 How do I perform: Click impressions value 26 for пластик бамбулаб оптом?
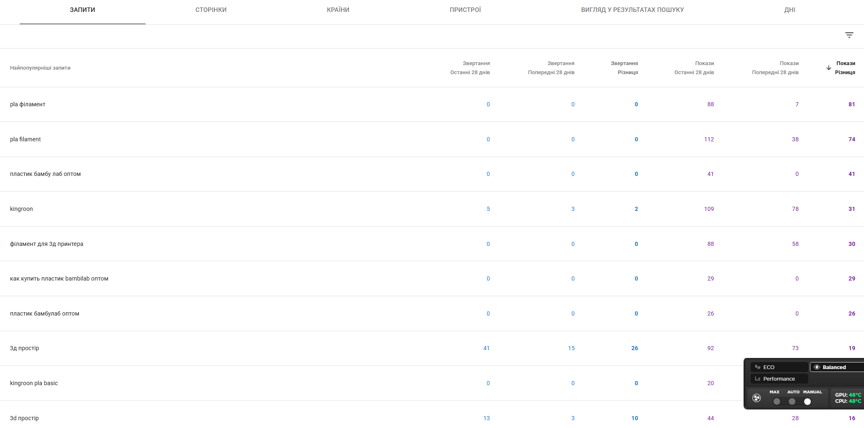click(711, 313)
